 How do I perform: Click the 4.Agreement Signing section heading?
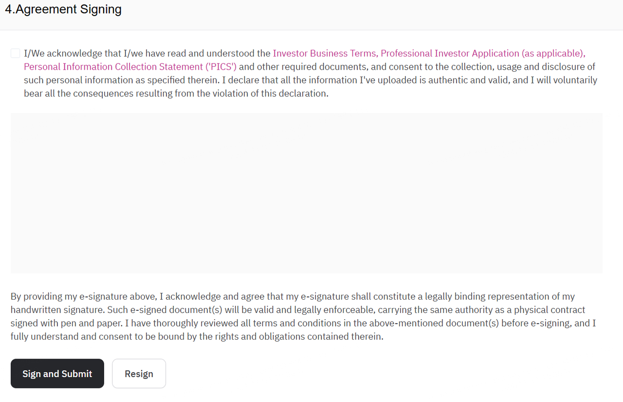pos(63,9)
